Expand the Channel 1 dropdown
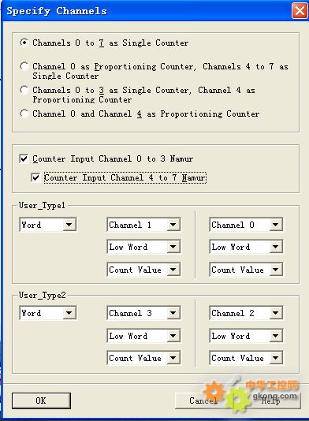 click(143, 225)
